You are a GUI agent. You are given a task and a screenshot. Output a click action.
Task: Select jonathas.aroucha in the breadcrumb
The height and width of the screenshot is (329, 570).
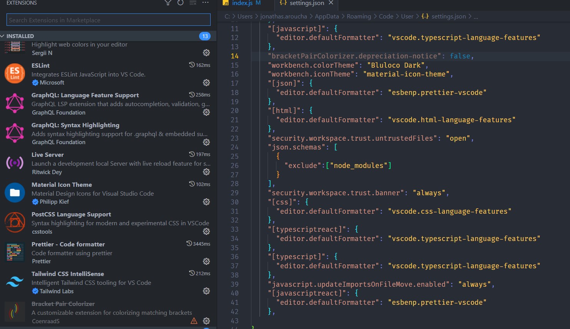click(284, 17)
